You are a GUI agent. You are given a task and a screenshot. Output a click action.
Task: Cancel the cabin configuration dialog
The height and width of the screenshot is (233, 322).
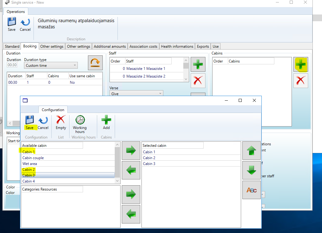[x=43, y=123]
